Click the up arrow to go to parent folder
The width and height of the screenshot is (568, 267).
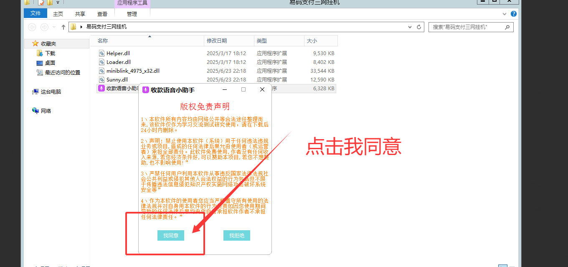pyautogui.click(x=63, y=27)
